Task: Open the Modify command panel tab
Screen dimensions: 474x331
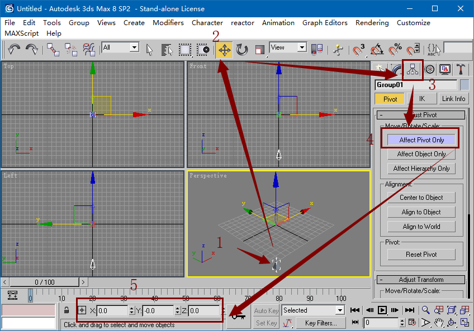Action: 396,69
